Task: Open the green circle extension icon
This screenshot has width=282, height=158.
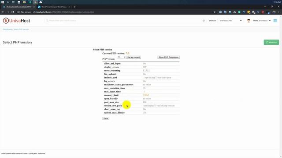Action: 239,12
